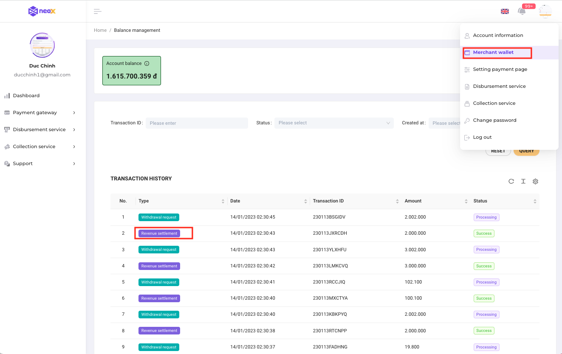Image resolution: width=562 pixels, height=354 pixels.
Task: Open language selector UK flag icon
Action: 505,11
